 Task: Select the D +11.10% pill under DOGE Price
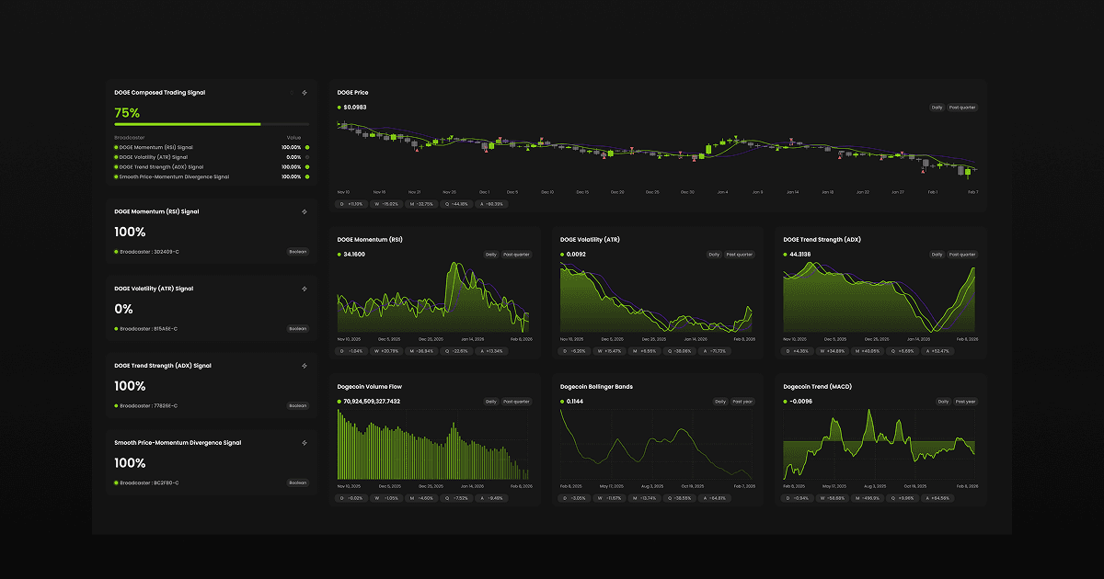point(352,204)
